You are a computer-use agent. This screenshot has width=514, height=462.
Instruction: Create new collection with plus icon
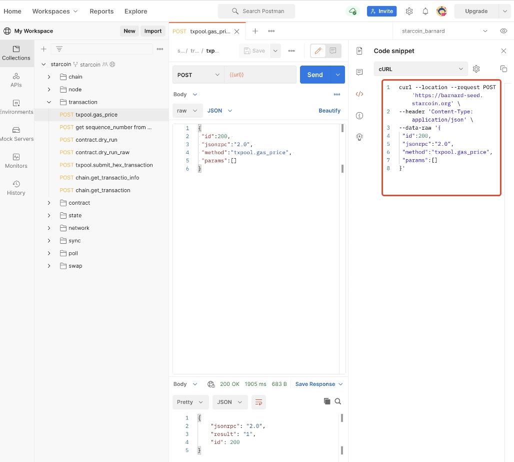click(43, 49)
